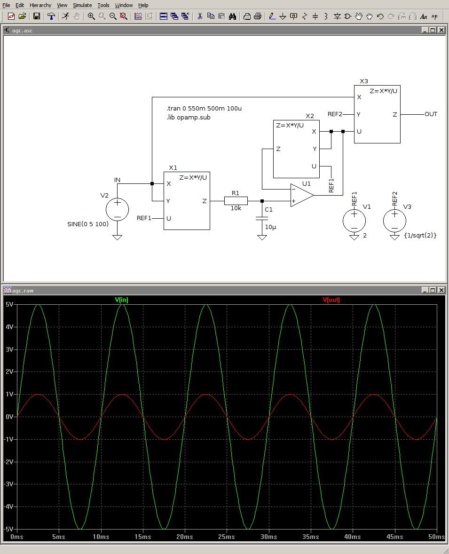Select the Drag closed-hand tool
Viewport: 449px width, 554px height.
(370, 16)
